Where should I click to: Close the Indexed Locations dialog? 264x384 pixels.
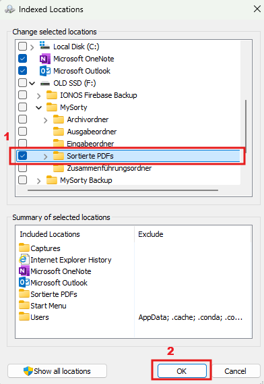(257, 9)
